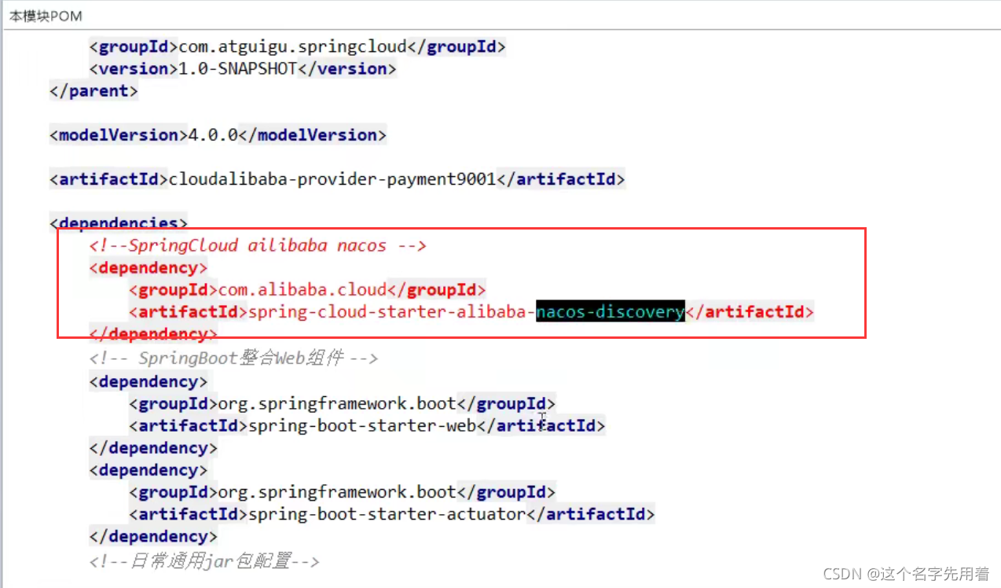Click the spring-boot-starter-web artifactId line
The image size is (1001, 588).
pos(367,425)
